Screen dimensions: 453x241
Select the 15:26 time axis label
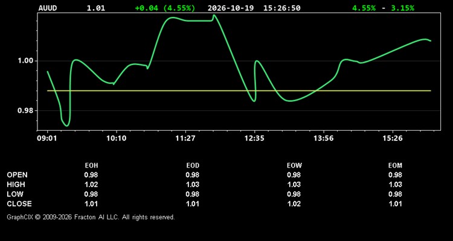point(393,139)
